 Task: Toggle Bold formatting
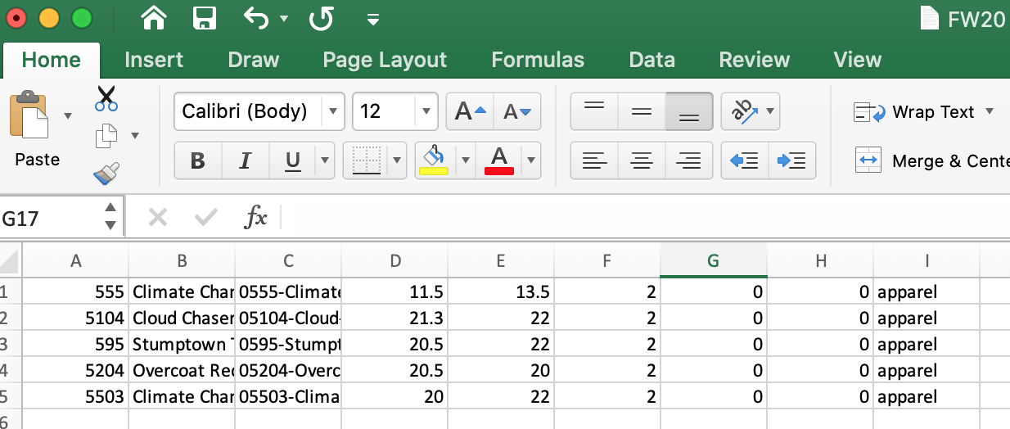(x=197, y=160)
